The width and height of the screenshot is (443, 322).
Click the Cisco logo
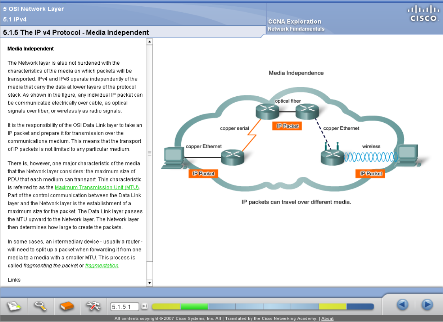click(423, 13)
